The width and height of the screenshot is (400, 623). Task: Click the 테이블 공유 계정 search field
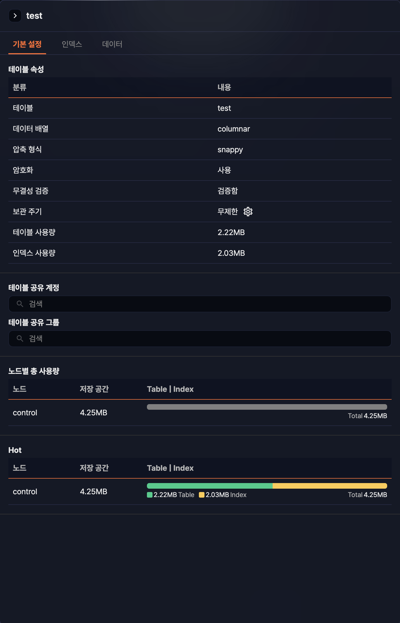pyautogui.click(x=200, y=304)
